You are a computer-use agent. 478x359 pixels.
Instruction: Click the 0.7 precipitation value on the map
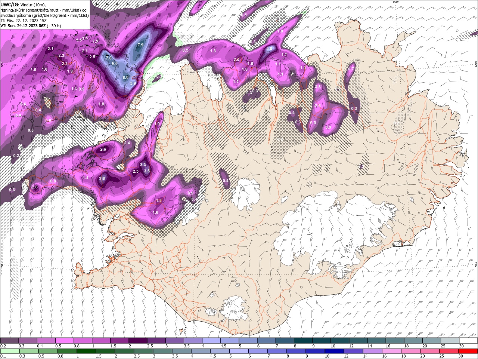click(x=351, y=69)
